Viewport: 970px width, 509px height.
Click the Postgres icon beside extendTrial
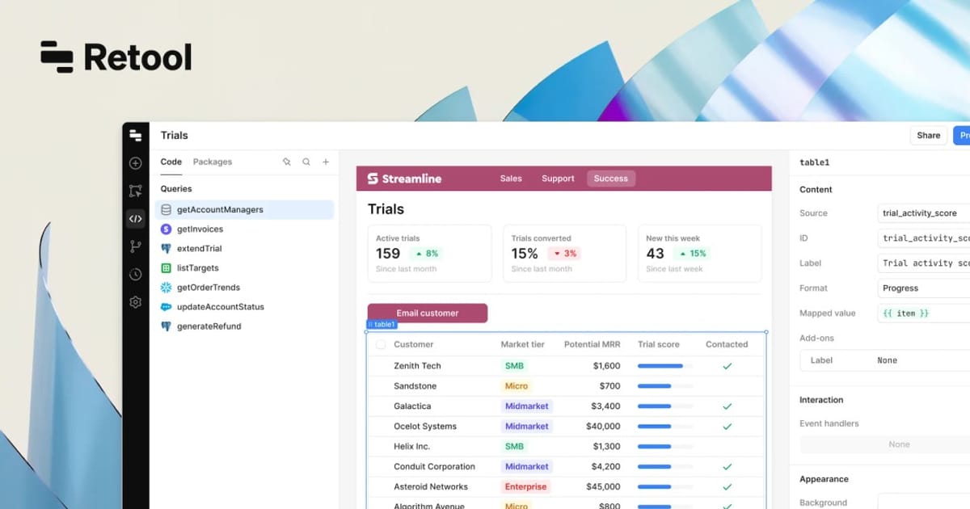[x=166, y=249]
